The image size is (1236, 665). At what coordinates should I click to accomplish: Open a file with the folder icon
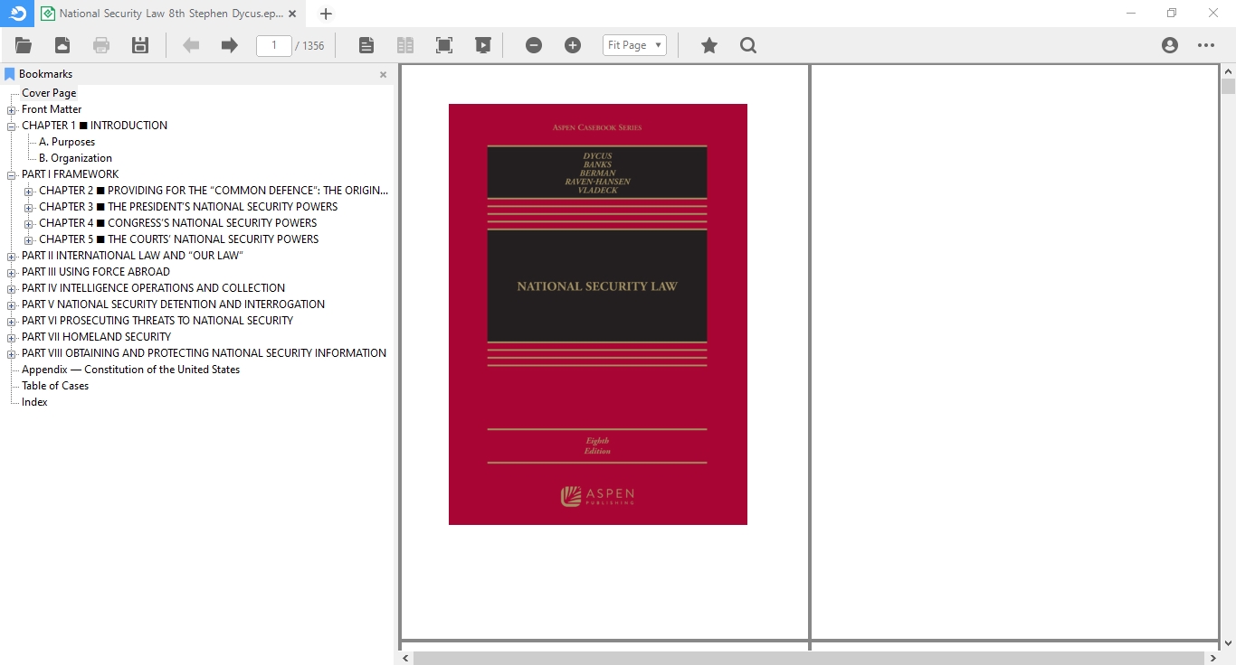(24, 45)
